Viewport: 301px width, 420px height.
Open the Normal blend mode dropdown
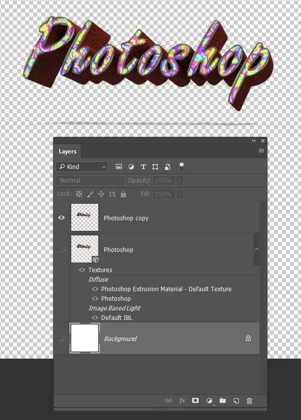[90, 180]
